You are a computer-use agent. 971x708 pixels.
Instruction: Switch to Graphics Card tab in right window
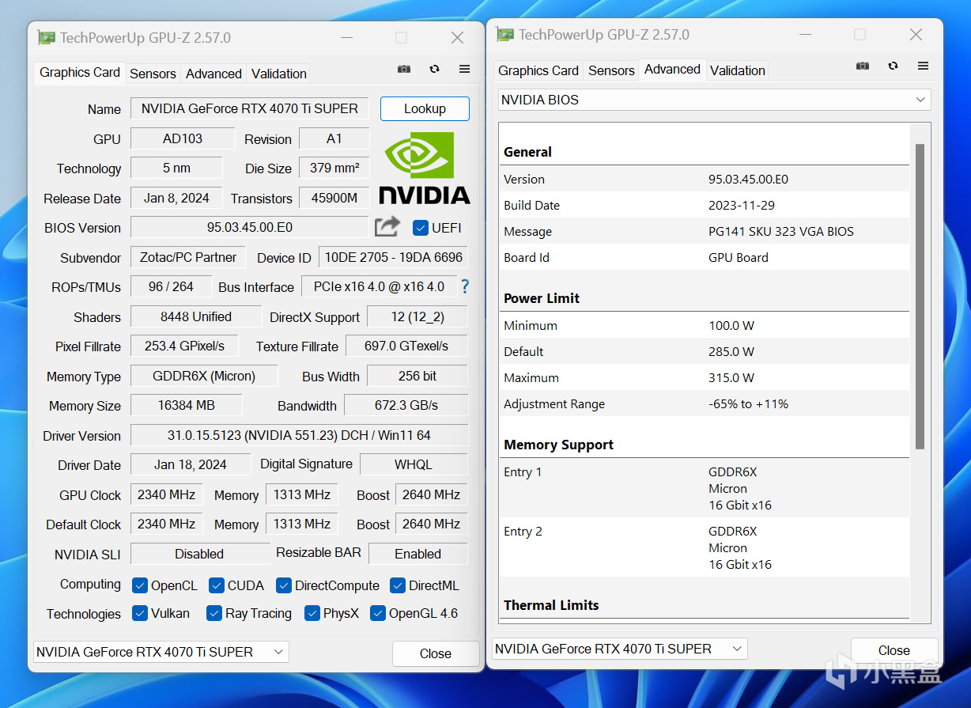coord(538,70)
